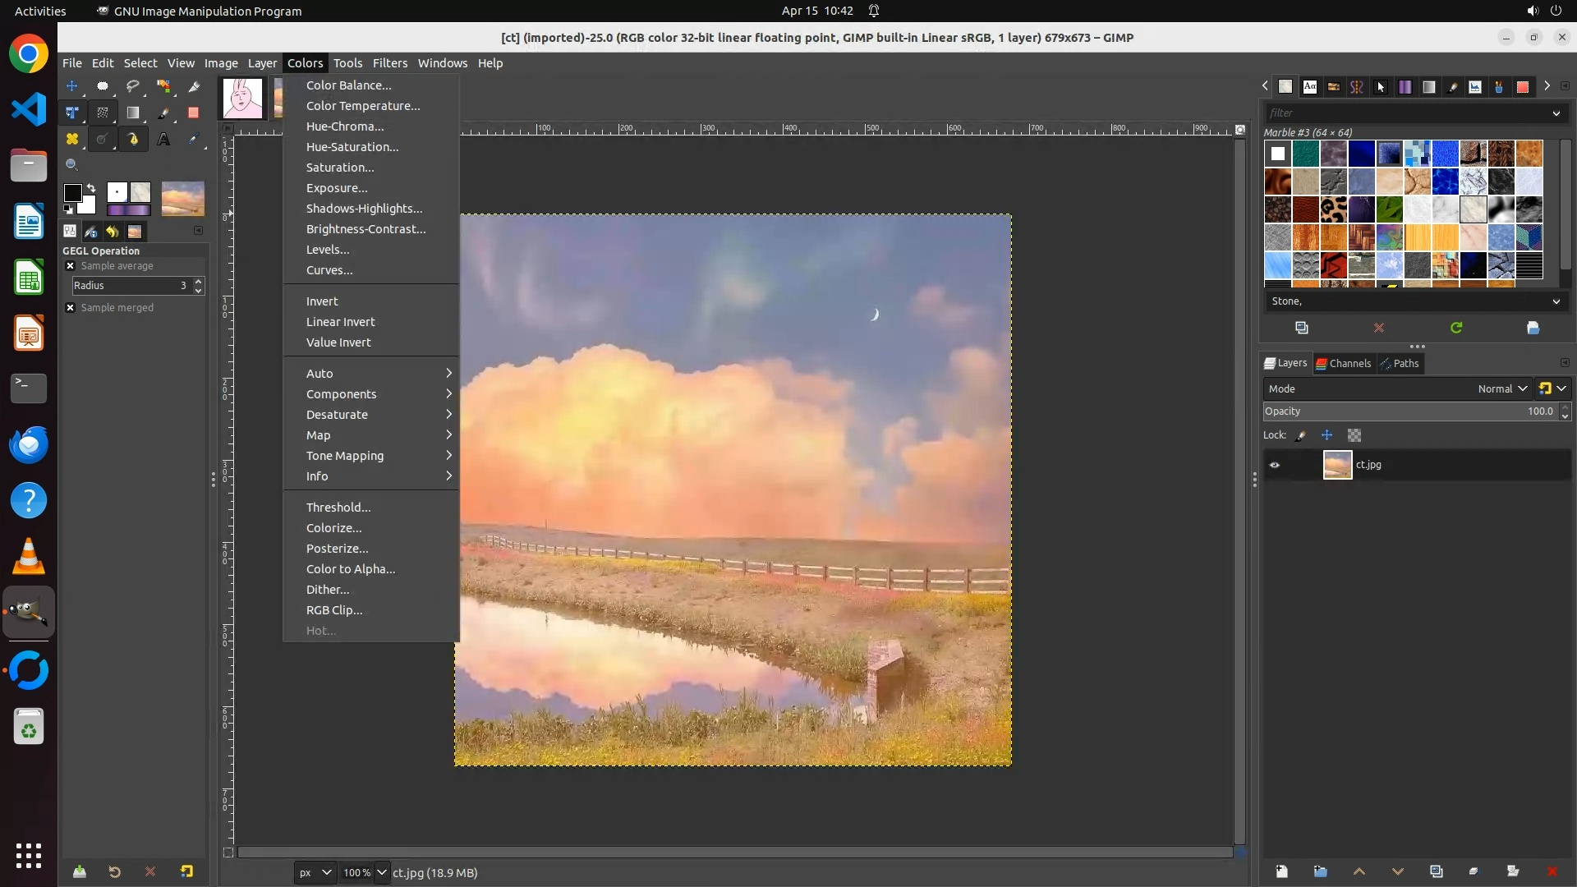Pick the Gradient tool
This screenshot has height=887, width=1577.
point(133,113)
